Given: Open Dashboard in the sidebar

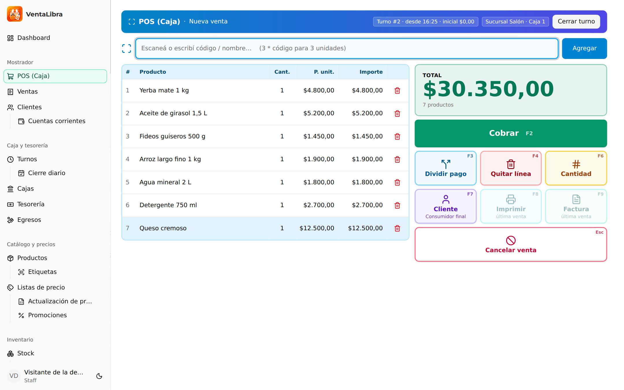Looking at the screenshot, I should pyautogui.click(x=55, y=38).
